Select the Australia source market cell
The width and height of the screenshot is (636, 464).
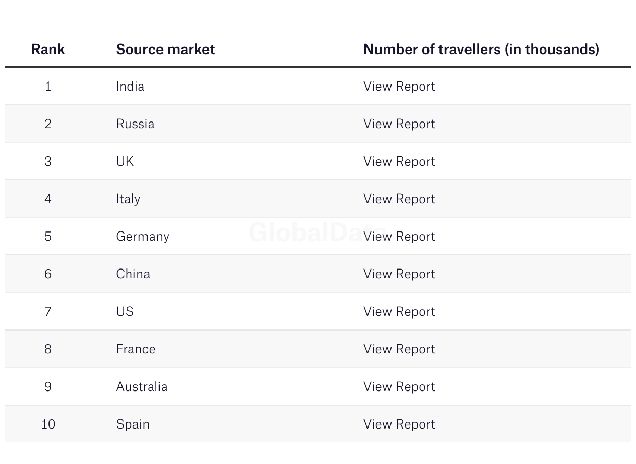click(x=142, y=386)
